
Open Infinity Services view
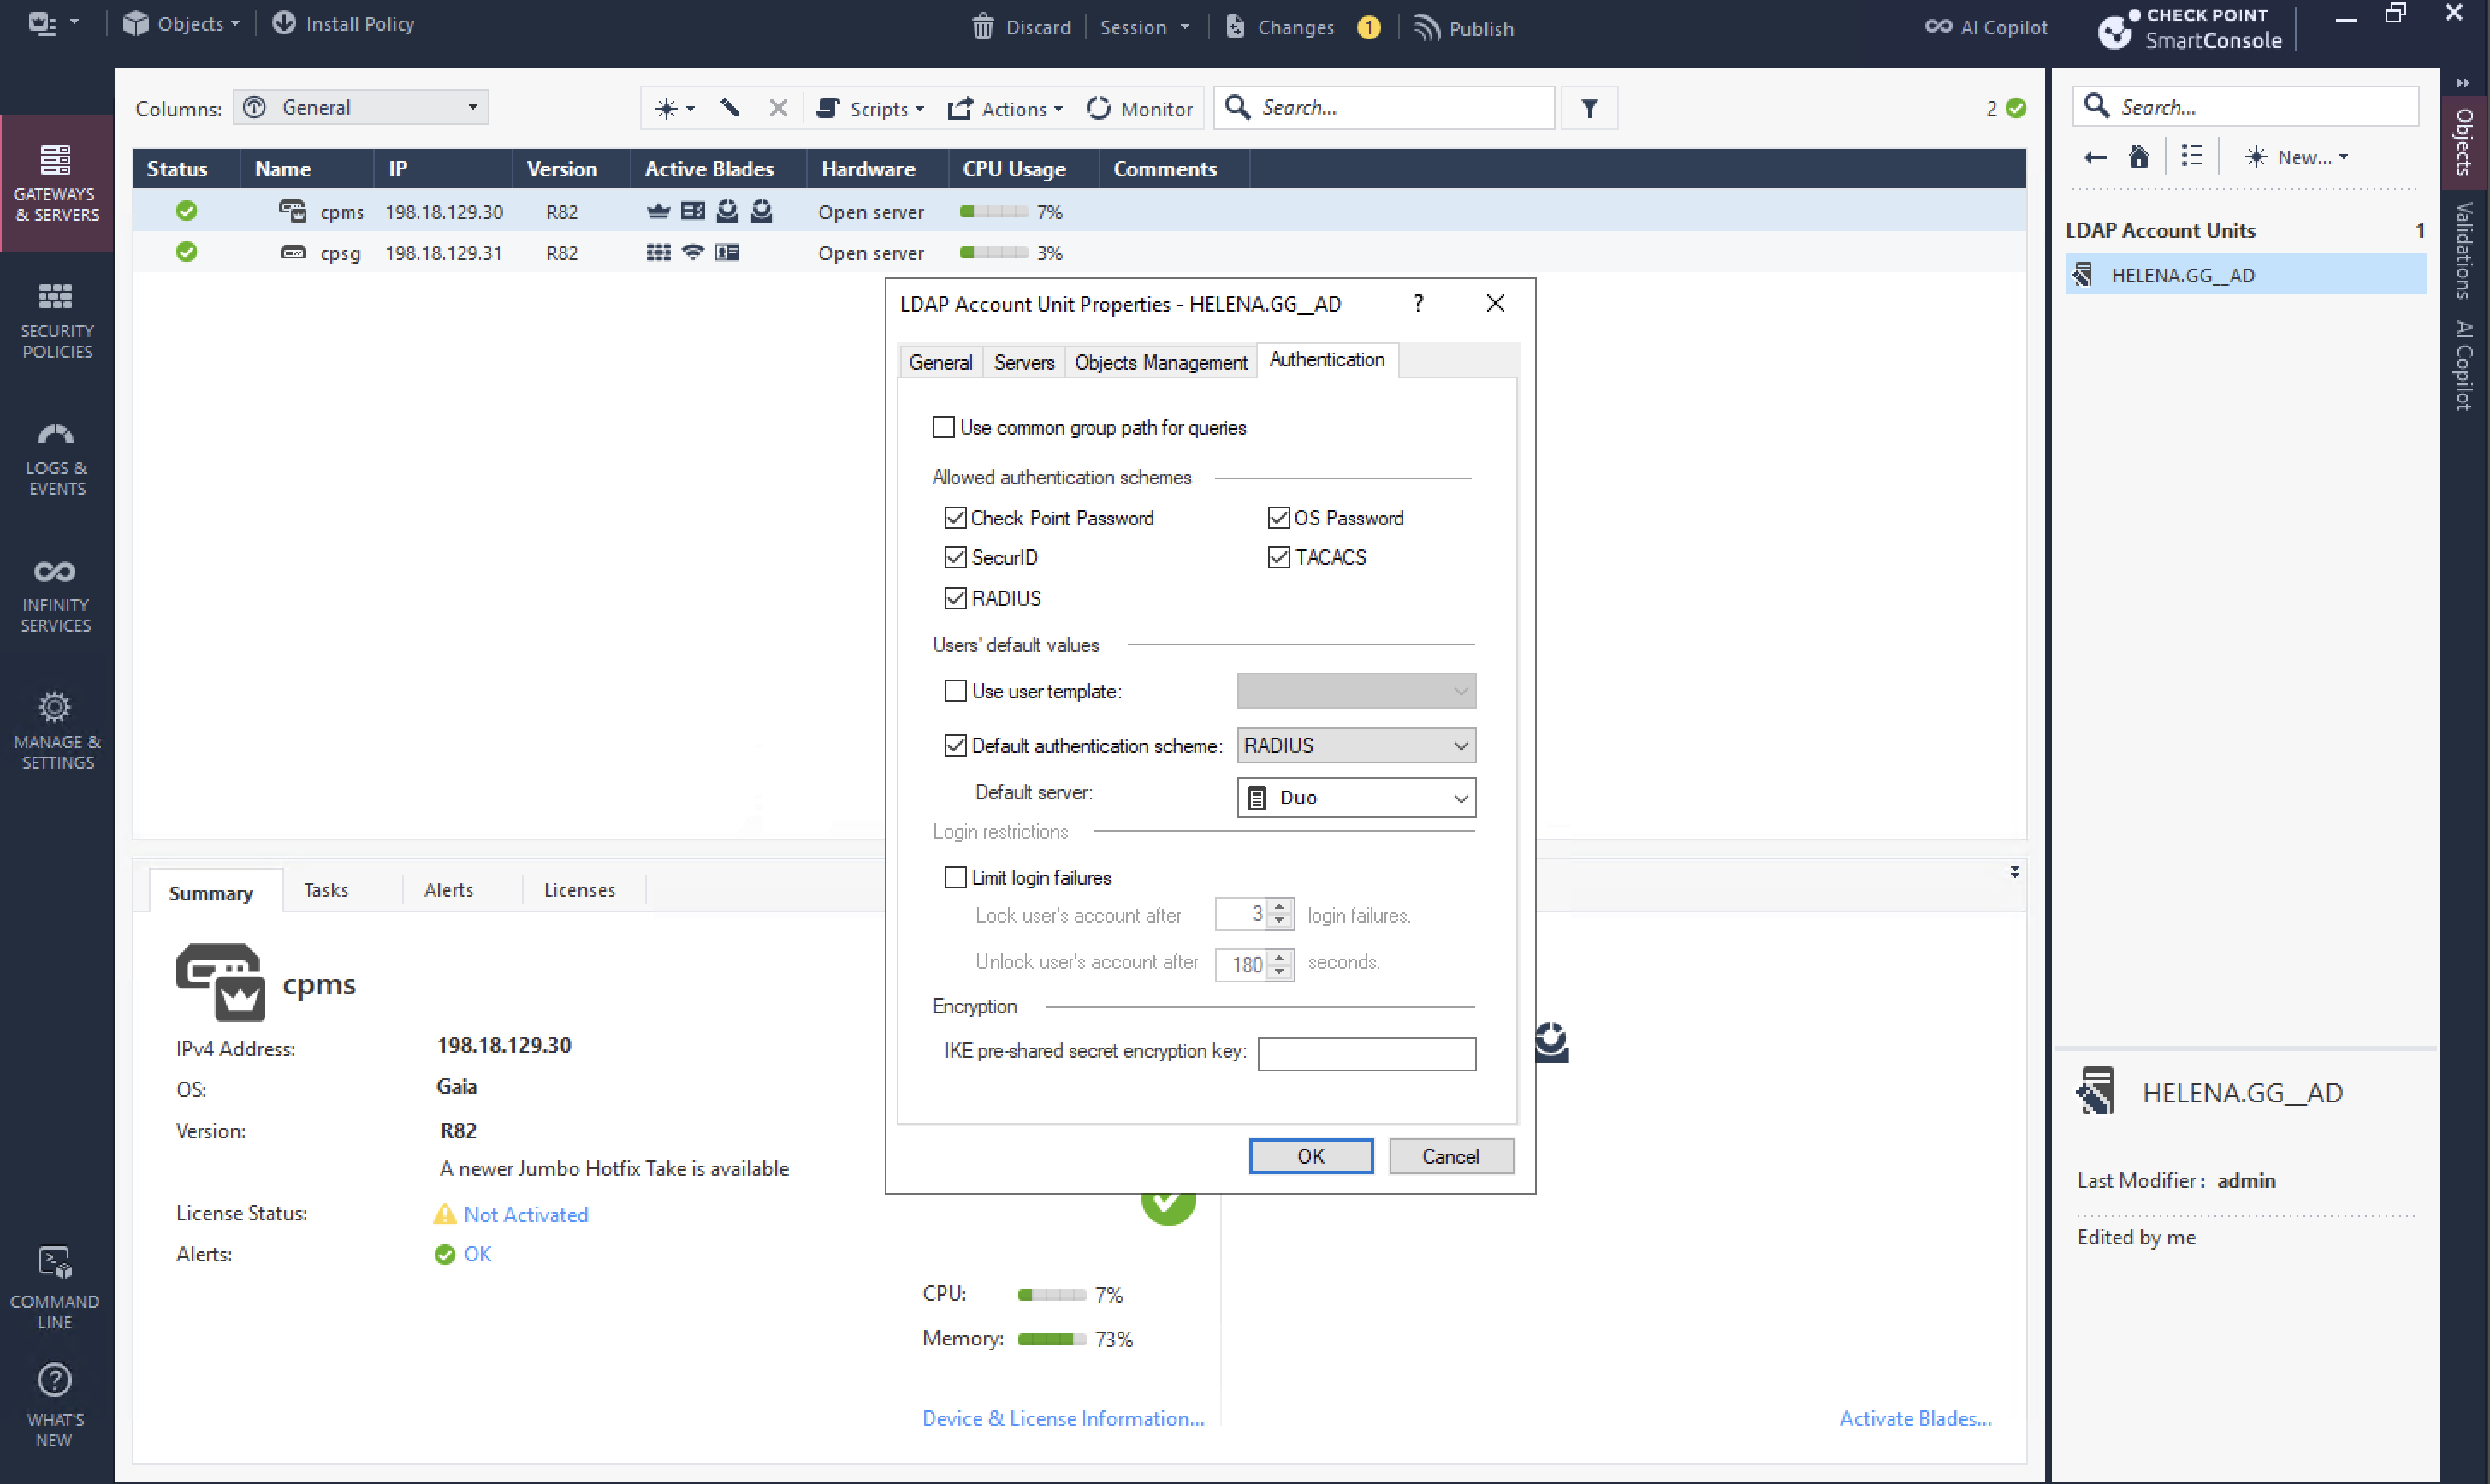[56, 595]
